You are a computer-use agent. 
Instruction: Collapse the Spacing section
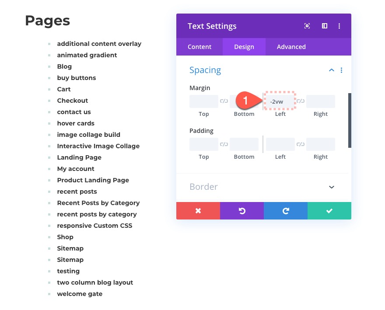tap(332, 70)
